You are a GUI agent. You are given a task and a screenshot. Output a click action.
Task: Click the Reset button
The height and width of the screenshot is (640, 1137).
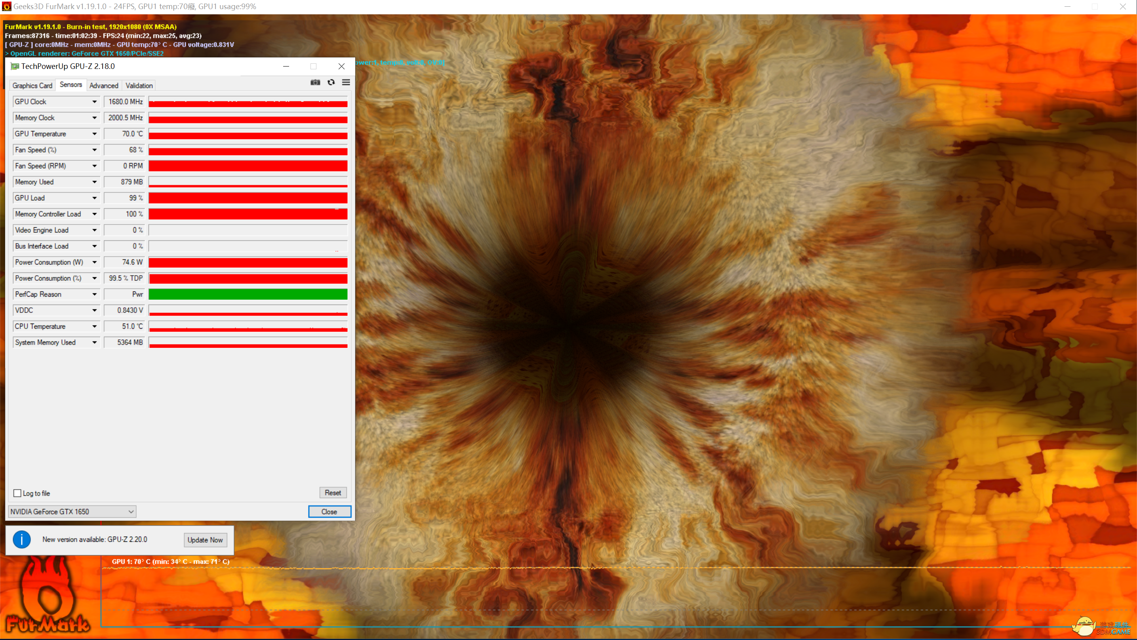(333, 493)
